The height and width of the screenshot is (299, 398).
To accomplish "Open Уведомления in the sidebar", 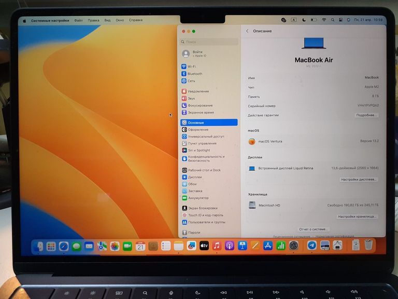I will [195, 91].
